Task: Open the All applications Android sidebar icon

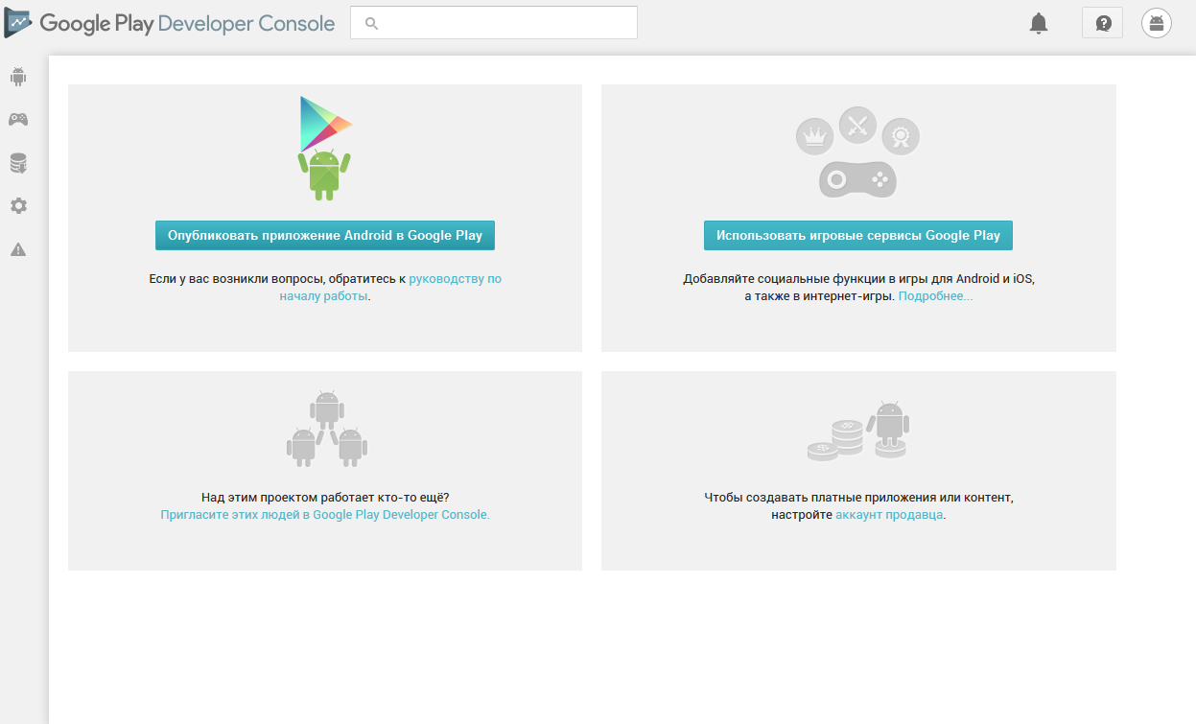Action: click(18, 76)
